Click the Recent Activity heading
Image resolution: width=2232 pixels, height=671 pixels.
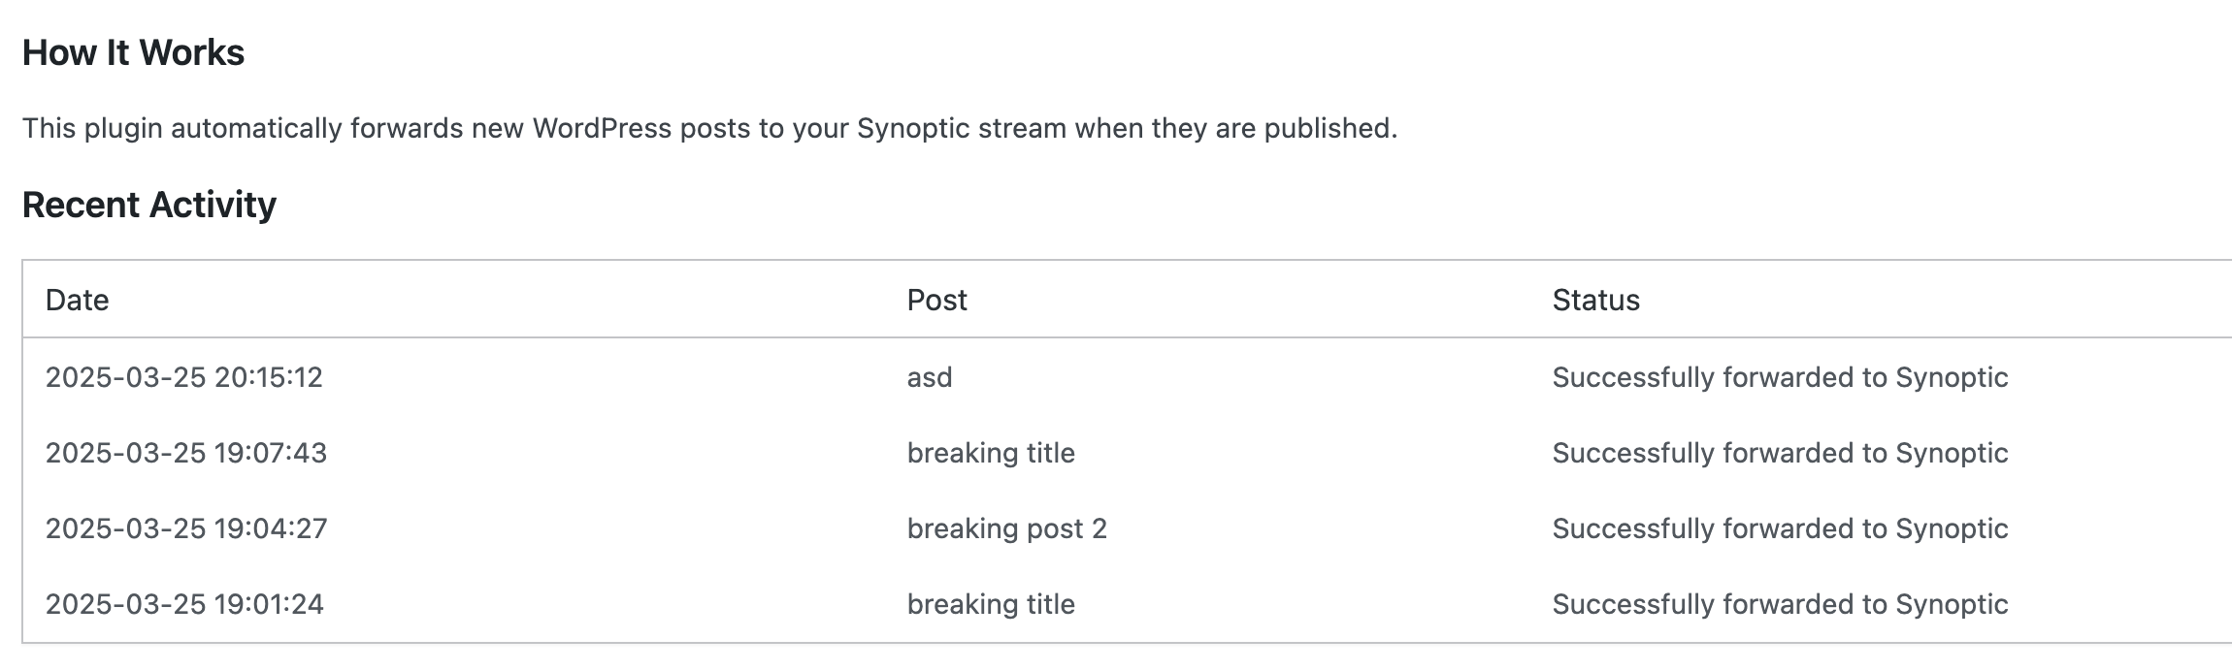click(x=148, y=205)
